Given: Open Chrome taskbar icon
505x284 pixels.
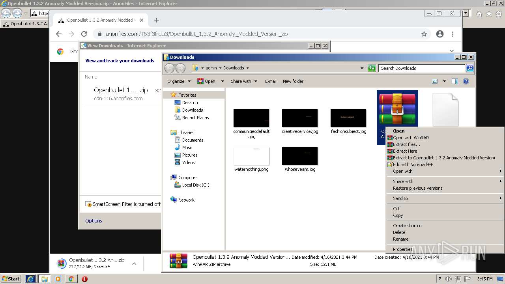Looking at the screenshot, I should (x=71, y=279).
